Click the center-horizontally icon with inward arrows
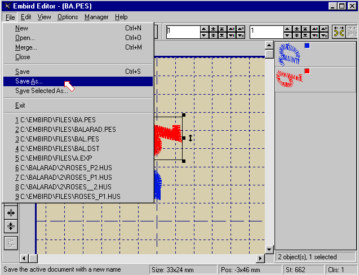This screenshot has width=359, height=275. [x=11, y=213]
